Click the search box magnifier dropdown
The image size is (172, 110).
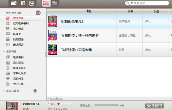[130, 3]
